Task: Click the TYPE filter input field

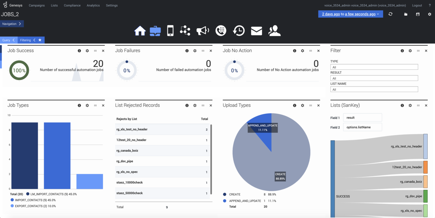Action: point(374,67)
